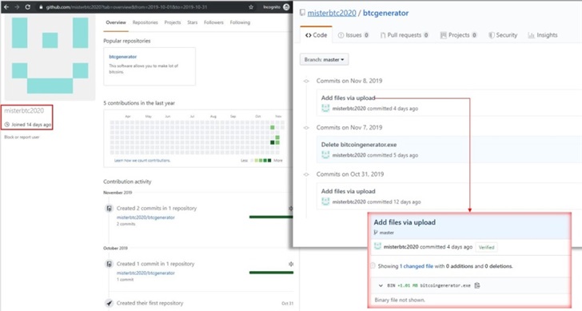Open the Issues tab in btcgenerator
This screenshot has height=311, width=582.
(353, 35)
